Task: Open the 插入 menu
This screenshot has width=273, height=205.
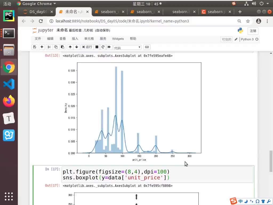Action: (x=75, y=39)
